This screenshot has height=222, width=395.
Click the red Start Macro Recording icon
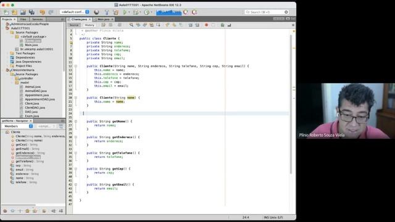206,25
